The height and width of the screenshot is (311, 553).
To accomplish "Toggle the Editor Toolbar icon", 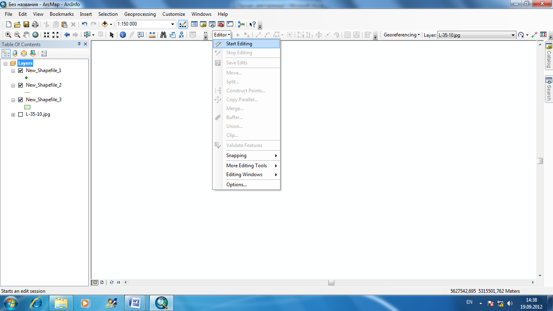I will pyautogui.click(x=183, y=24).
